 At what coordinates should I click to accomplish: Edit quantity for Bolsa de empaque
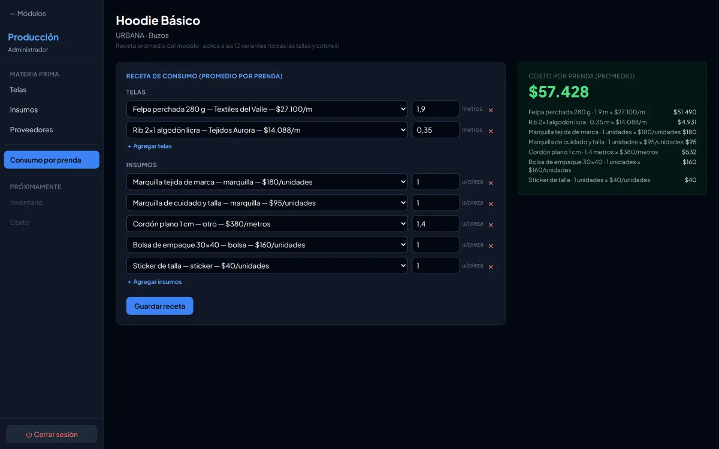[x=436, y=245]
